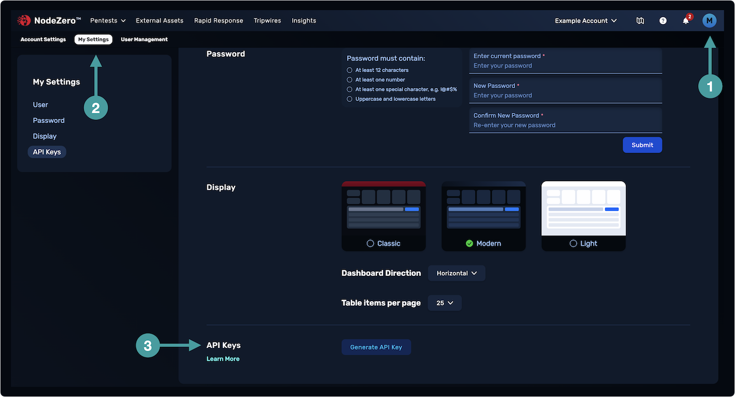Open the Example Account switcher dropdown
Viewport: 735px width, 397px height.
pos(586,21)
